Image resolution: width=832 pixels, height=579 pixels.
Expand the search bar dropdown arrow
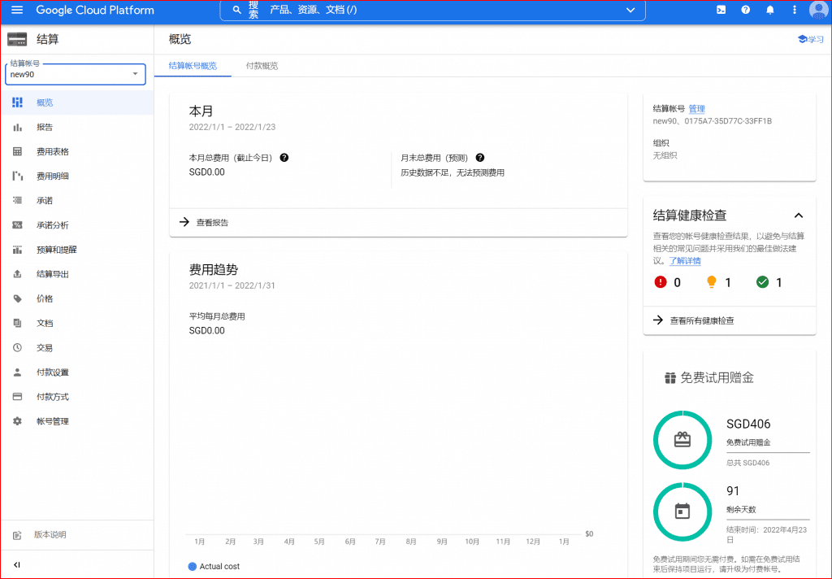click(x=631, y=11)
